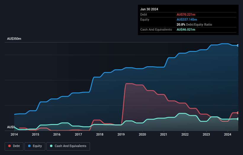Click the AU$46.021m cash value
Screen dimensions: 243x155
[x=186, y=29]
